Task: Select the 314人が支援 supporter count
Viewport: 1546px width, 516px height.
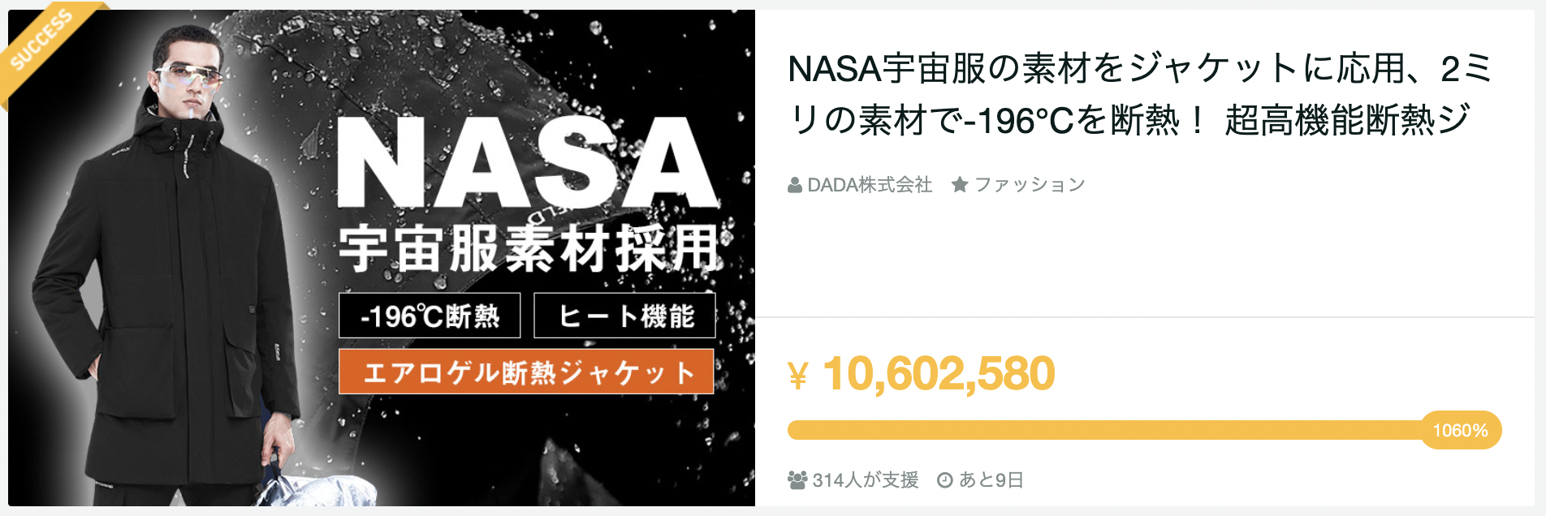Action: (x=865, y=479)
